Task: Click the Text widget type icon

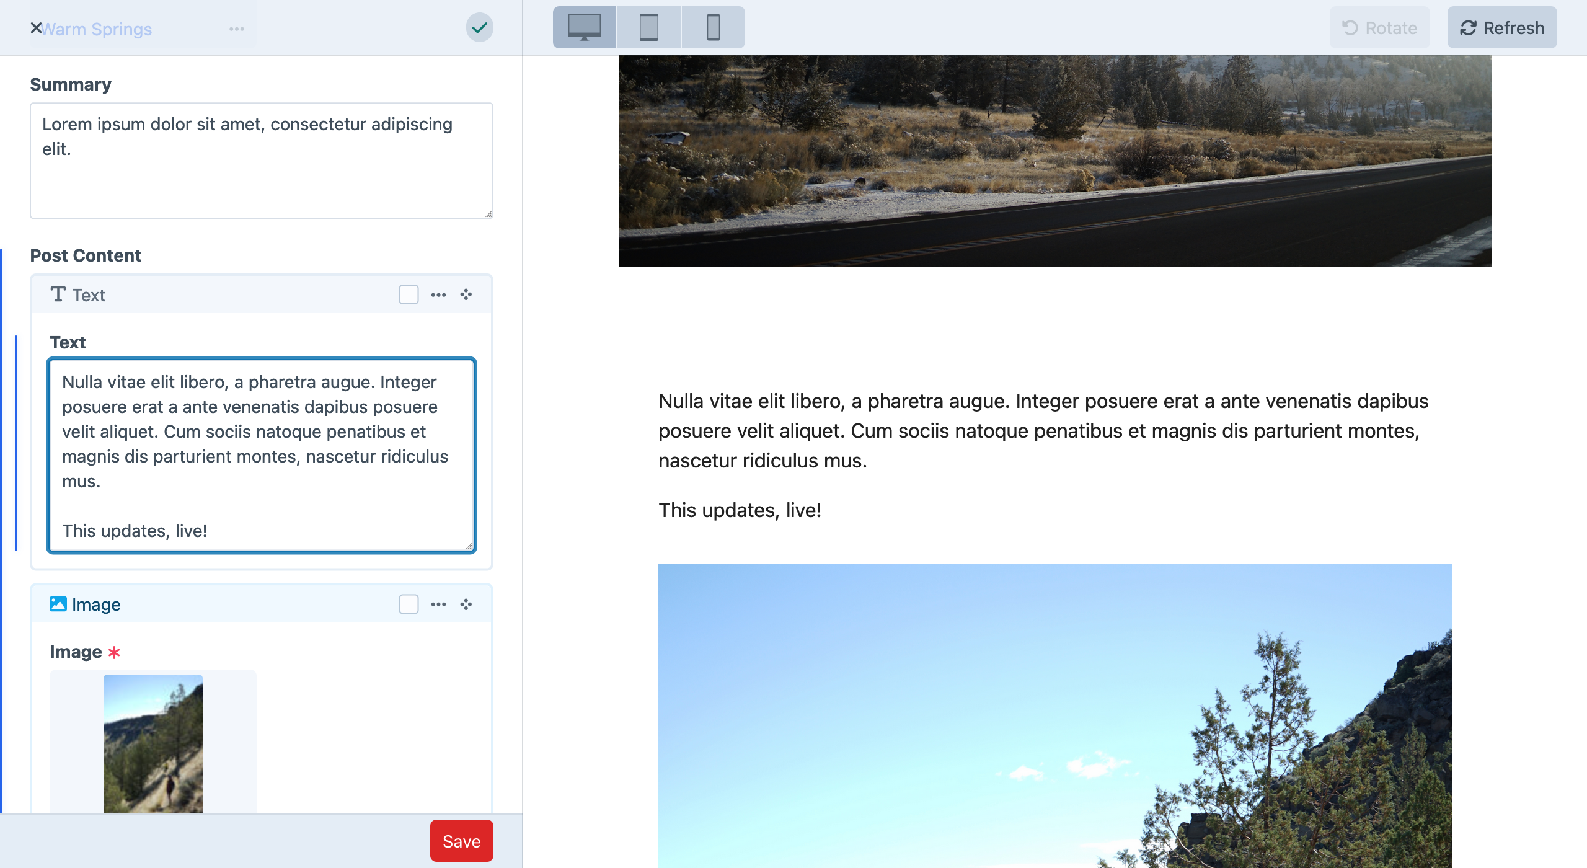Action: [x=58, y=294]
